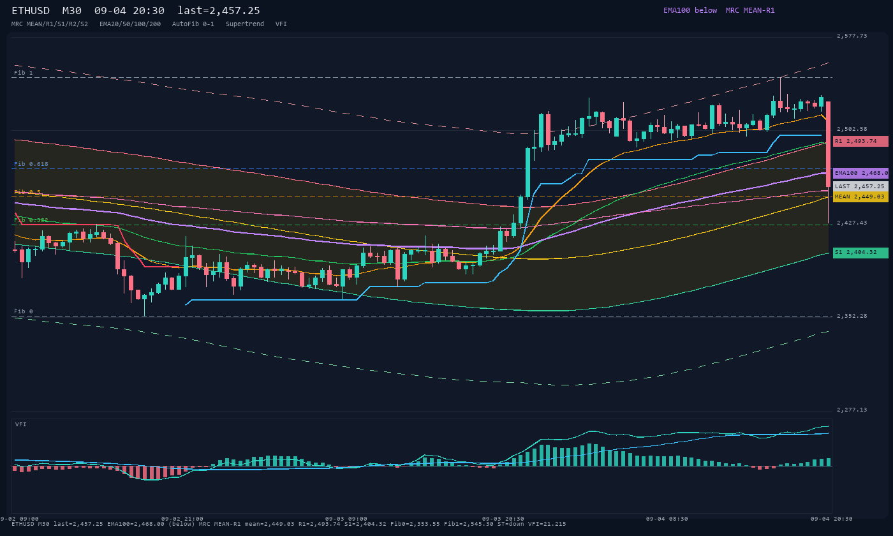Click the Fib 0.382 level label
The image size is (893, 536).
[x=31, y=220]
